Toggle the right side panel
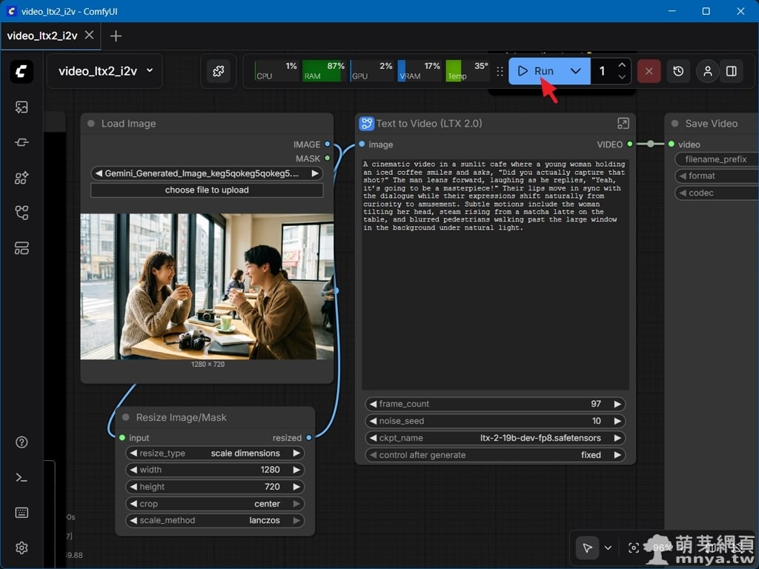 (x=732, y=71)
